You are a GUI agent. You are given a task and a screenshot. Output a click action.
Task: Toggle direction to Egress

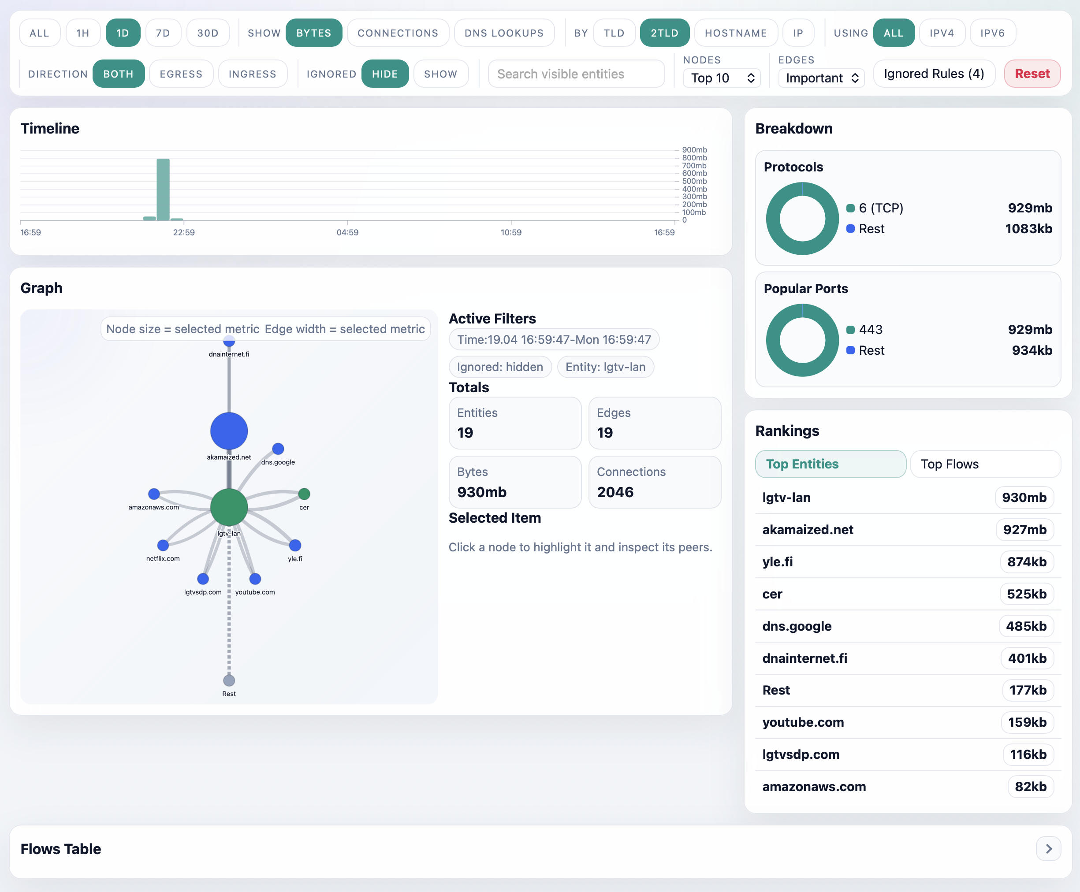point(181,74)
